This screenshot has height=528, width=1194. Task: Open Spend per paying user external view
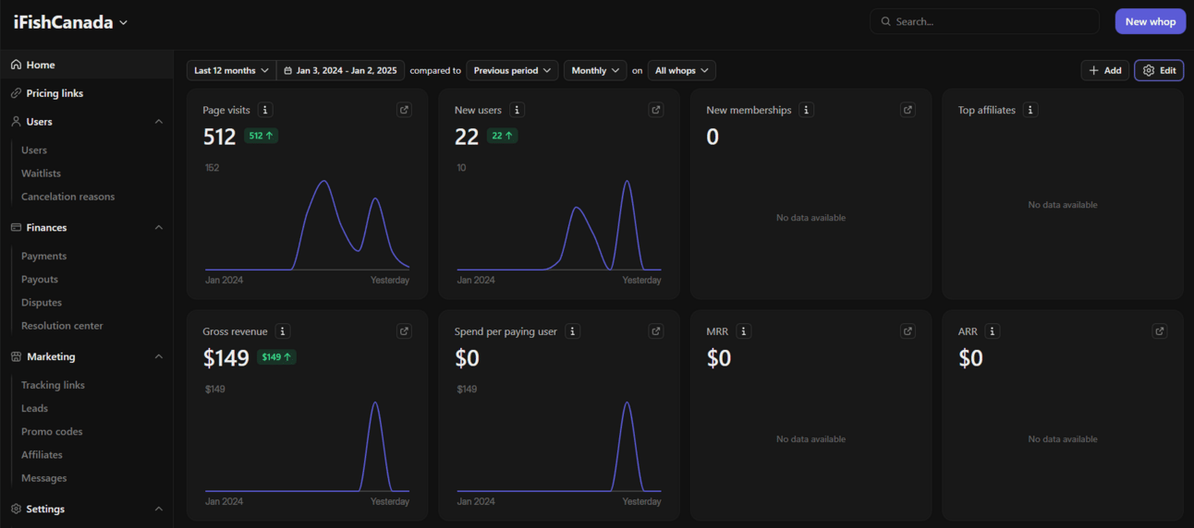point(656,331)
